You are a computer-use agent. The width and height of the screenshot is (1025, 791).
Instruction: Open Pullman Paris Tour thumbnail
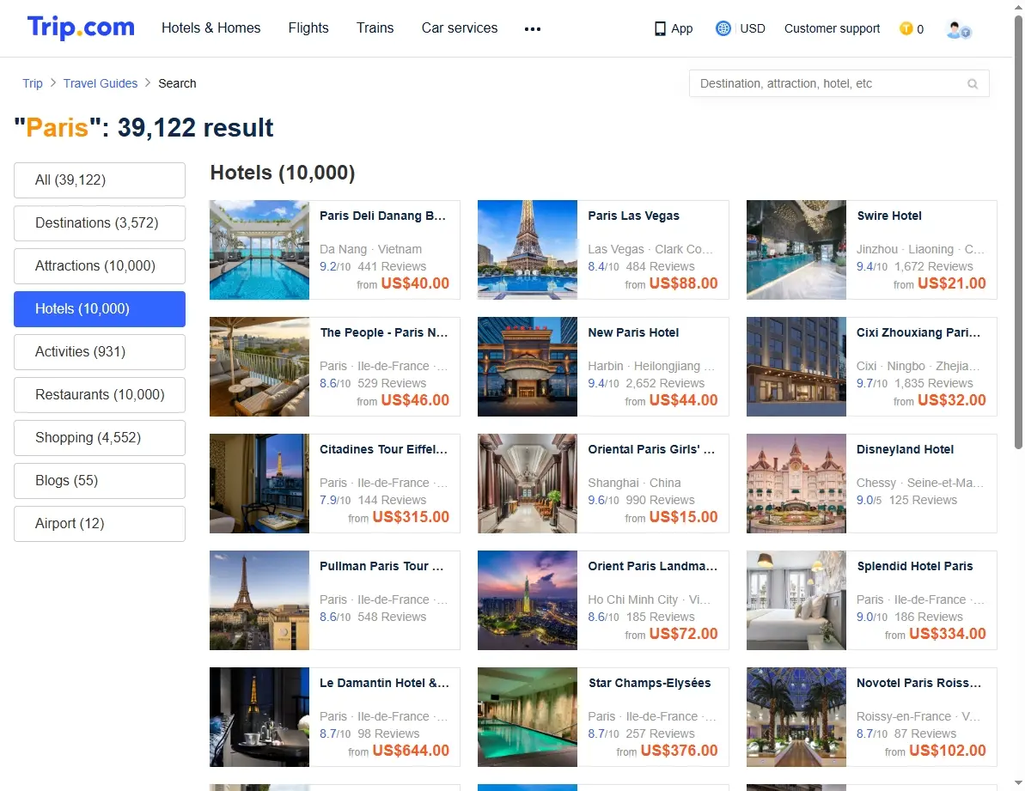pyautogui.click(x=259, y=600)
